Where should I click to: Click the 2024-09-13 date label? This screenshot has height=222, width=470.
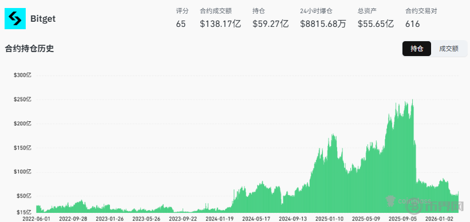coord(293,219)
